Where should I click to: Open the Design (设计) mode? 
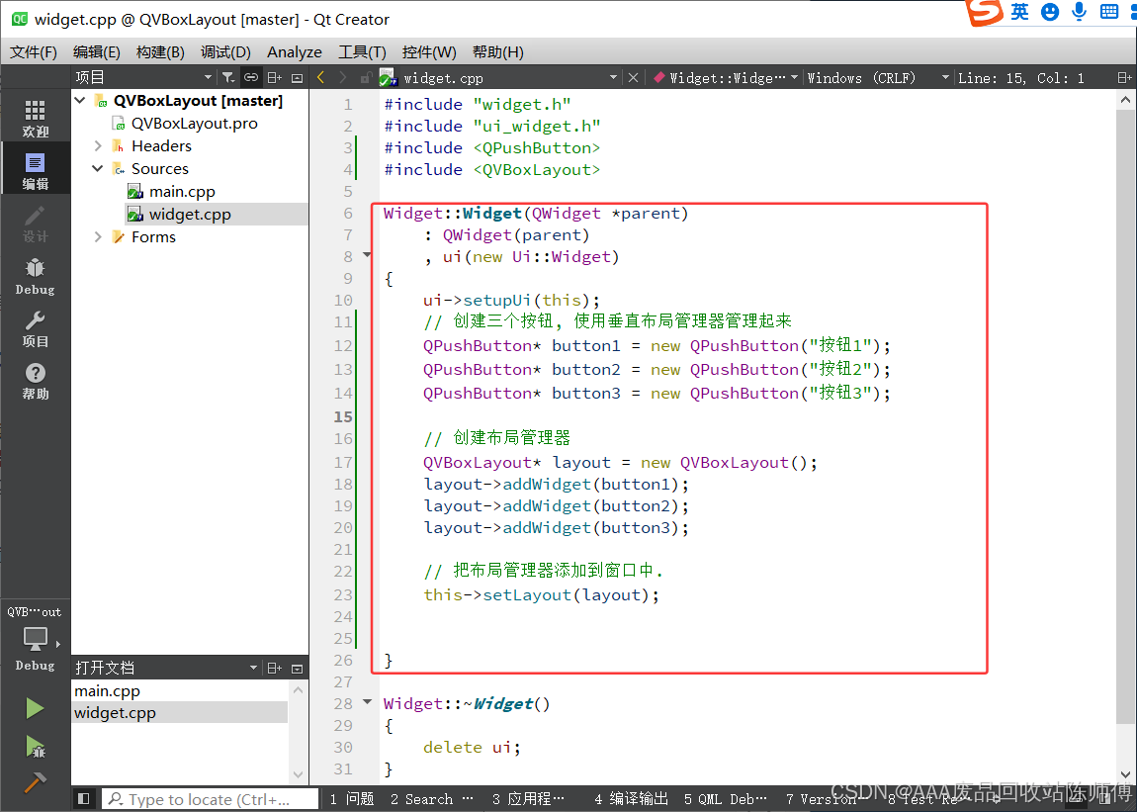[35, 224]
